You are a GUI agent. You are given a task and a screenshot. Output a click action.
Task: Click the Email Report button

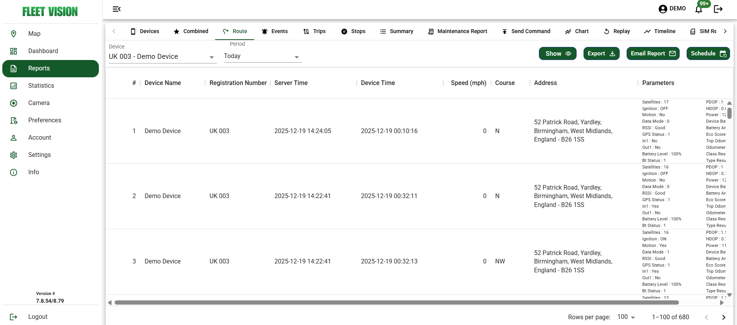[653, 53]
